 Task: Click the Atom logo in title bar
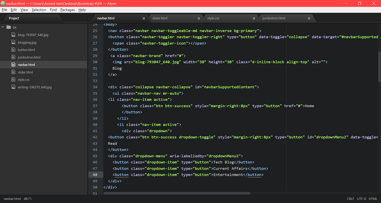pyautogui.click(x=3, y=3)
